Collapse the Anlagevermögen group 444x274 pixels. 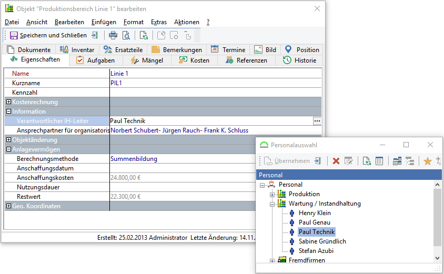tap(9, 149)
